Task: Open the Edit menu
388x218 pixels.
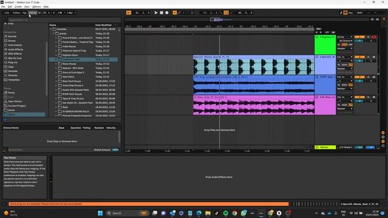Action: coord(10,7)
